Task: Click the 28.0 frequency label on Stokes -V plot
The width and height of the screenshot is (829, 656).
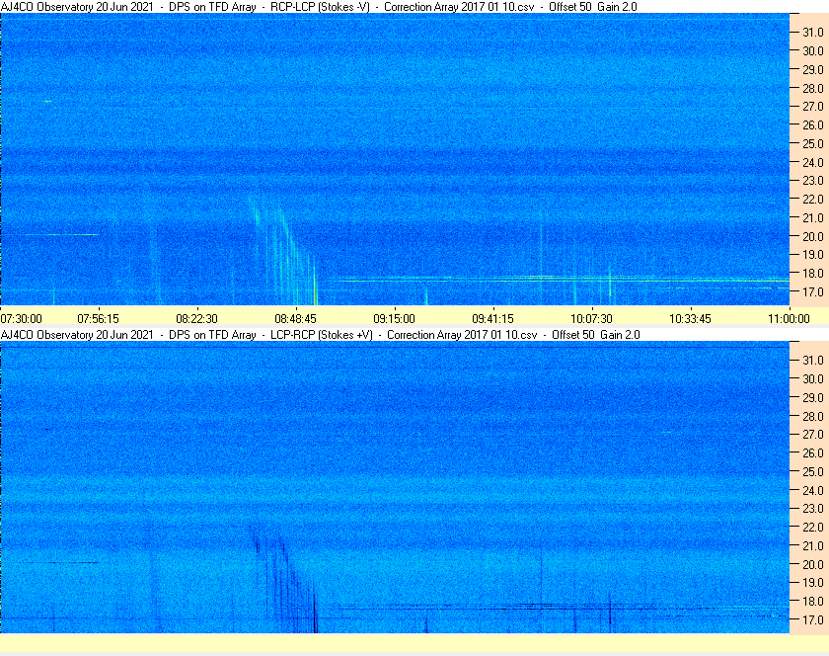Action: (813, 88)
